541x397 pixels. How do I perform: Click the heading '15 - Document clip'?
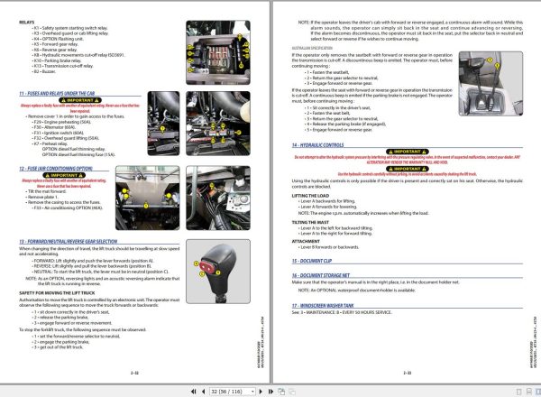(312, 261)
